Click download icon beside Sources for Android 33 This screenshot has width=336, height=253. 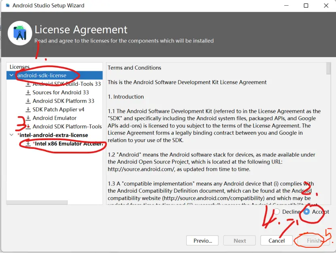pyautogui.click(x=28, y=92)
